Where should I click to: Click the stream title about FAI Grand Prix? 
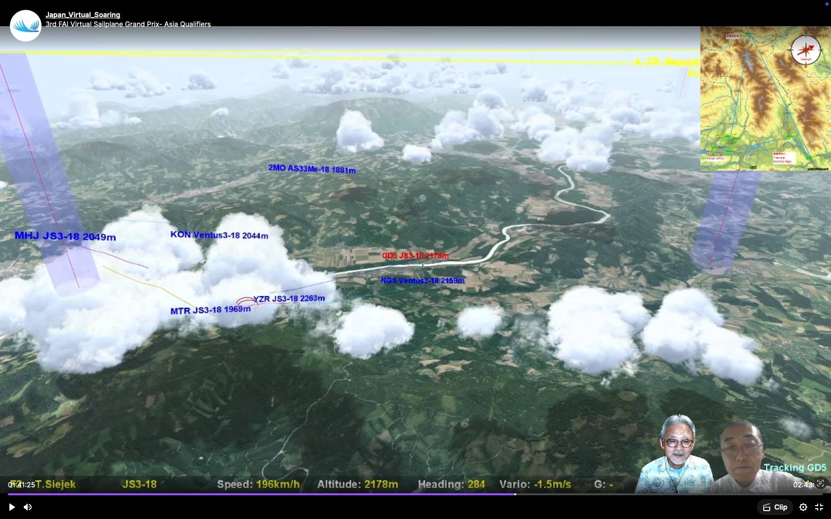[x=128, y=24]
